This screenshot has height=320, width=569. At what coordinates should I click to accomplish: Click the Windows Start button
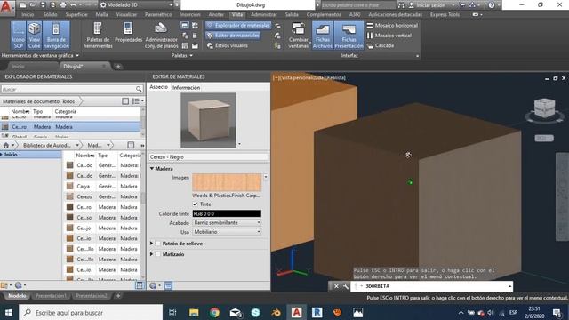pyautogui.click(x=8, y=312)
